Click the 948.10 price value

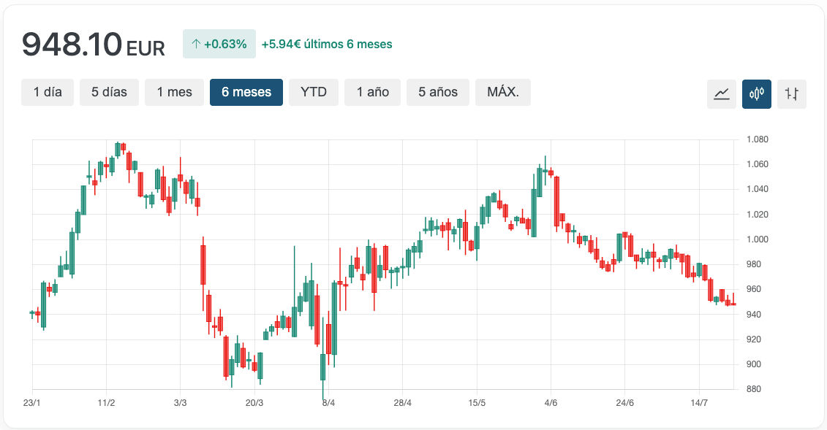tap(72, 45)
